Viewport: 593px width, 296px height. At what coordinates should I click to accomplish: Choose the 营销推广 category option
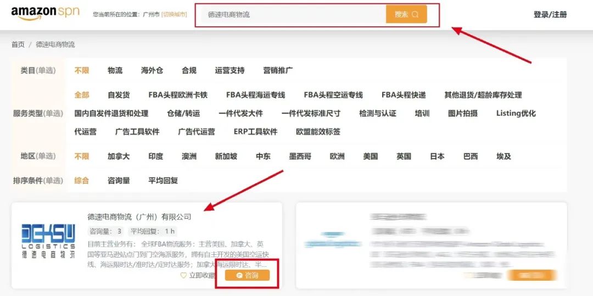tap(278, 70)
